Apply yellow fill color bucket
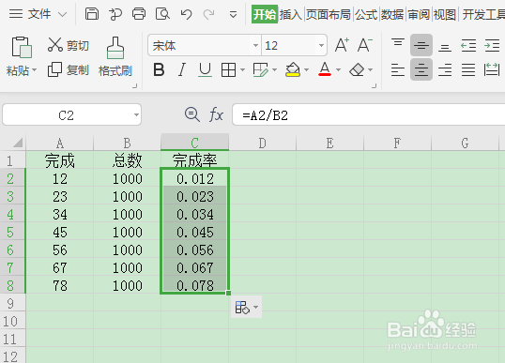This screenshot has height=363, width=505. coord(293,69)
